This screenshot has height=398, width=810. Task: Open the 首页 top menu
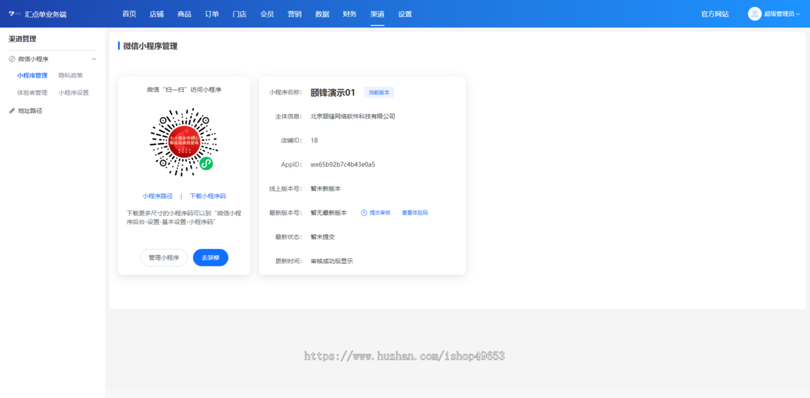(x=129, y=13)
